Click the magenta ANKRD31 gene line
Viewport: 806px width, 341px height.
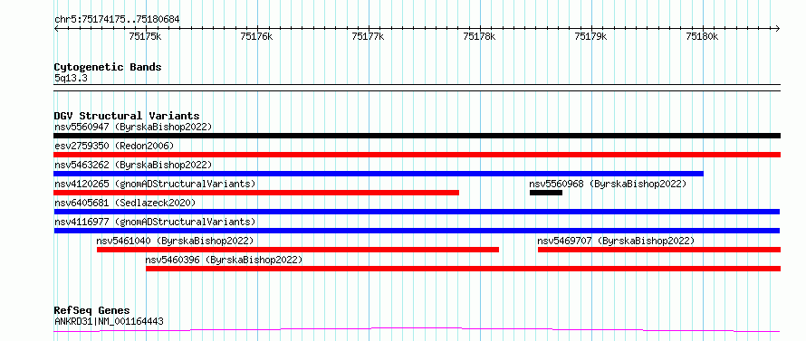click(417, 330)
